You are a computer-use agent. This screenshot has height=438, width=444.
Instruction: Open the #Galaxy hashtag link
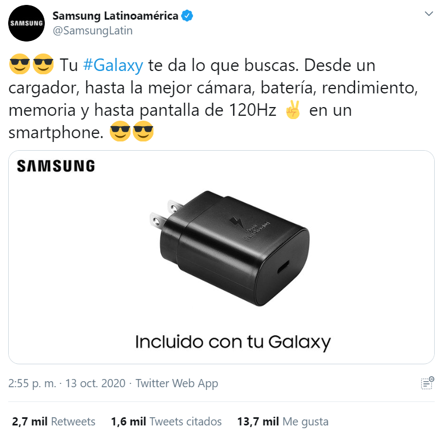[x=113, y=66]
